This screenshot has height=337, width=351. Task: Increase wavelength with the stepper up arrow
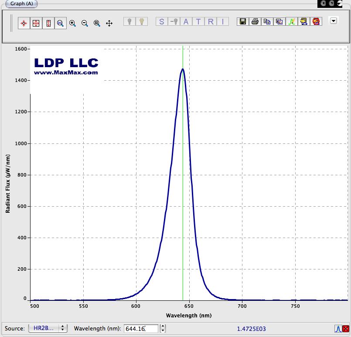(163, 327)
